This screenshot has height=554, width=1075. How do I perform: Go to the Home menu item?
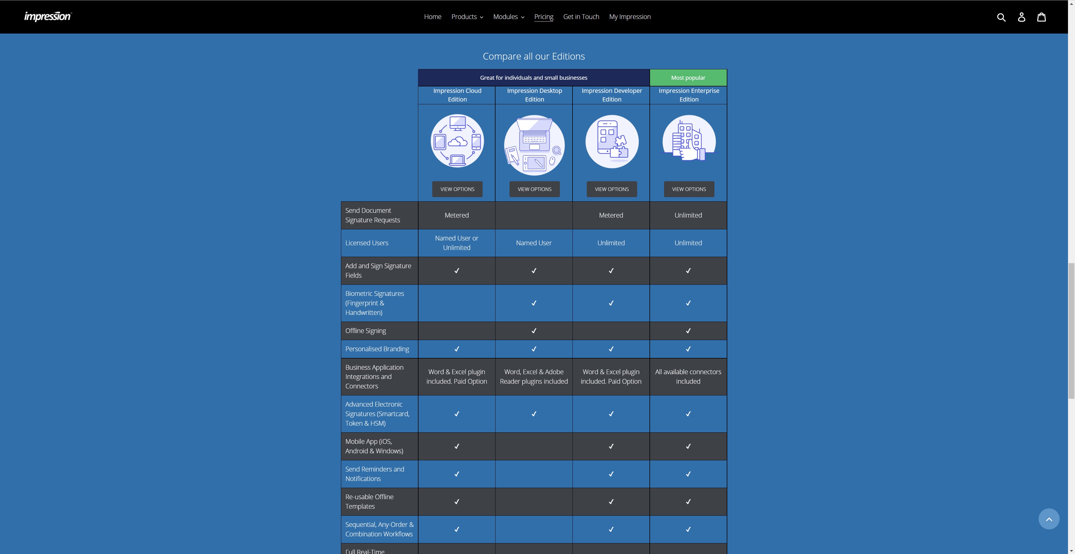[432, 17]
